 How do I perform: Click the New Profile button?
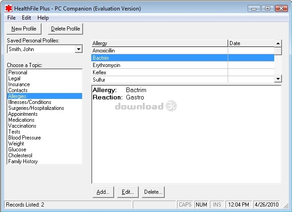pyautogui.click(x=24, y=29)
